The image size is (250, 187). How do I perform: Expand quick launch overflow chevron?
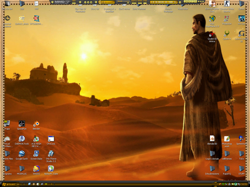52,184
